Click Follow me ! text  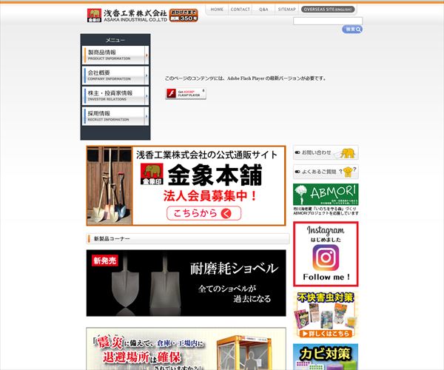pyautogui.click(x=326, y=277)
